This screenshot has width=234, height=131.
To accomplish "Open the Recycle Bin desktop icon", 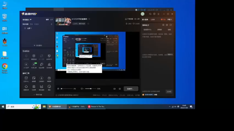I will (5, 17).
